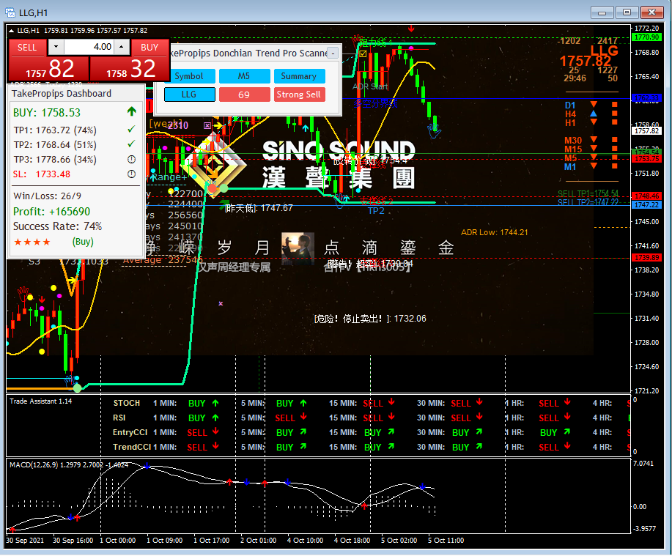Click the 5 Oct 11:00 time axis label

(x=446, y=541)
